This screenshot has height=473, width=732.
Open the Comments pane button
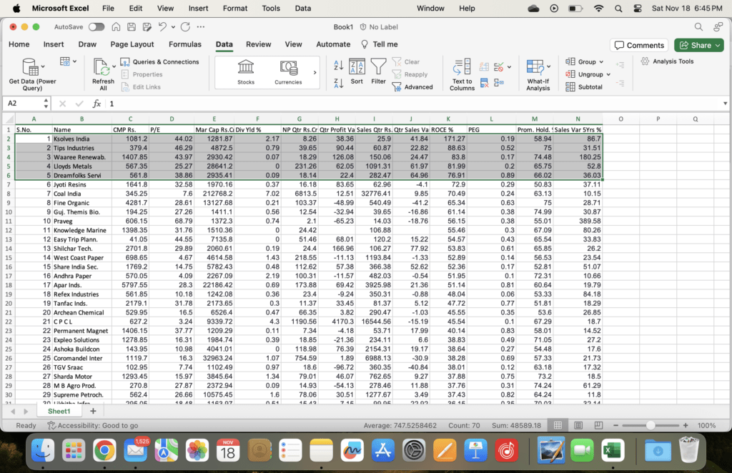[639, 45]
